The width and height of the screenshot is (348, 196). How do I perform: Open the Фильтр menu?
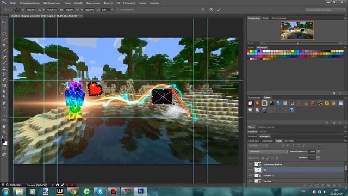pos(108,3)
